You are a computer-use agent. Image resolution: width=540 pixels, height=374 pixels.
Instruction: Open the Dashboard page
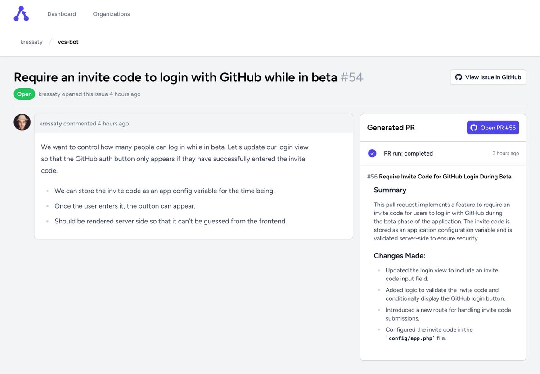62,14
